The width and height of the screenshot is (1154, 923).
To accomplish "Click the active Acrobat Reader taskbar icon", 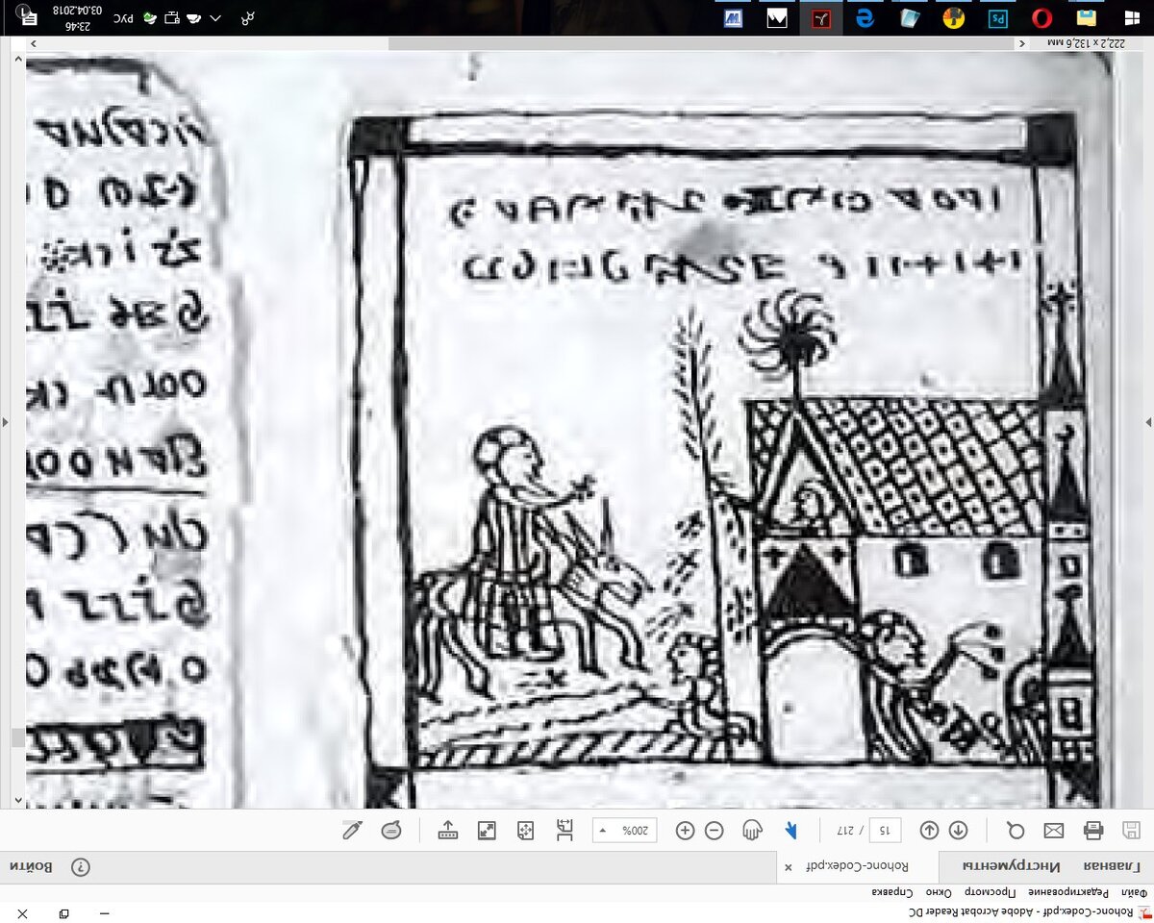I will coord(821,17).
